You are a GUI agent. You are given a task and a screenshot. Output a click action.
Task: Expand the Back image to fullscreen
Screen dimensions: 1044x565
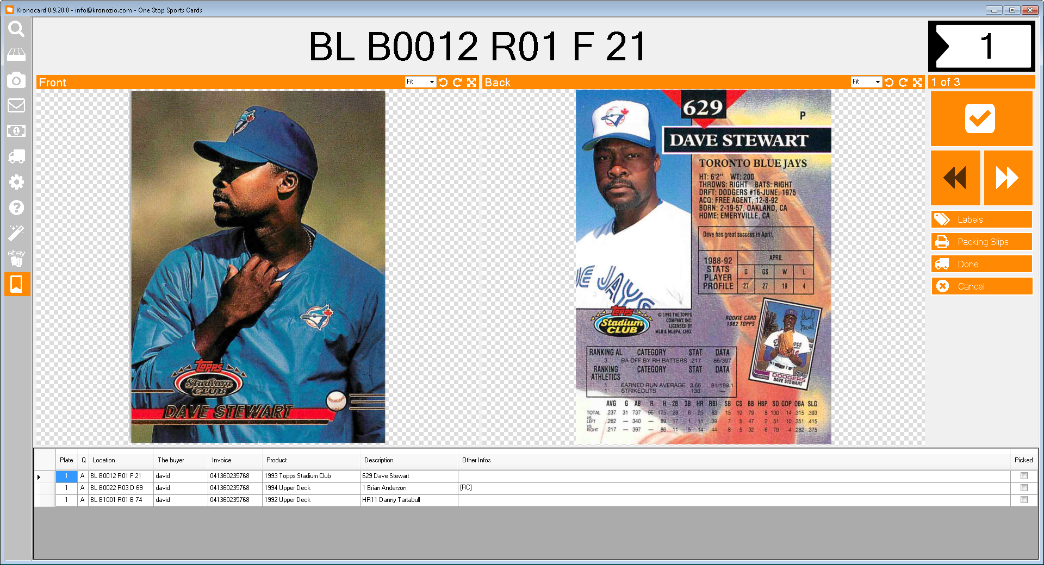pos(917,83)
